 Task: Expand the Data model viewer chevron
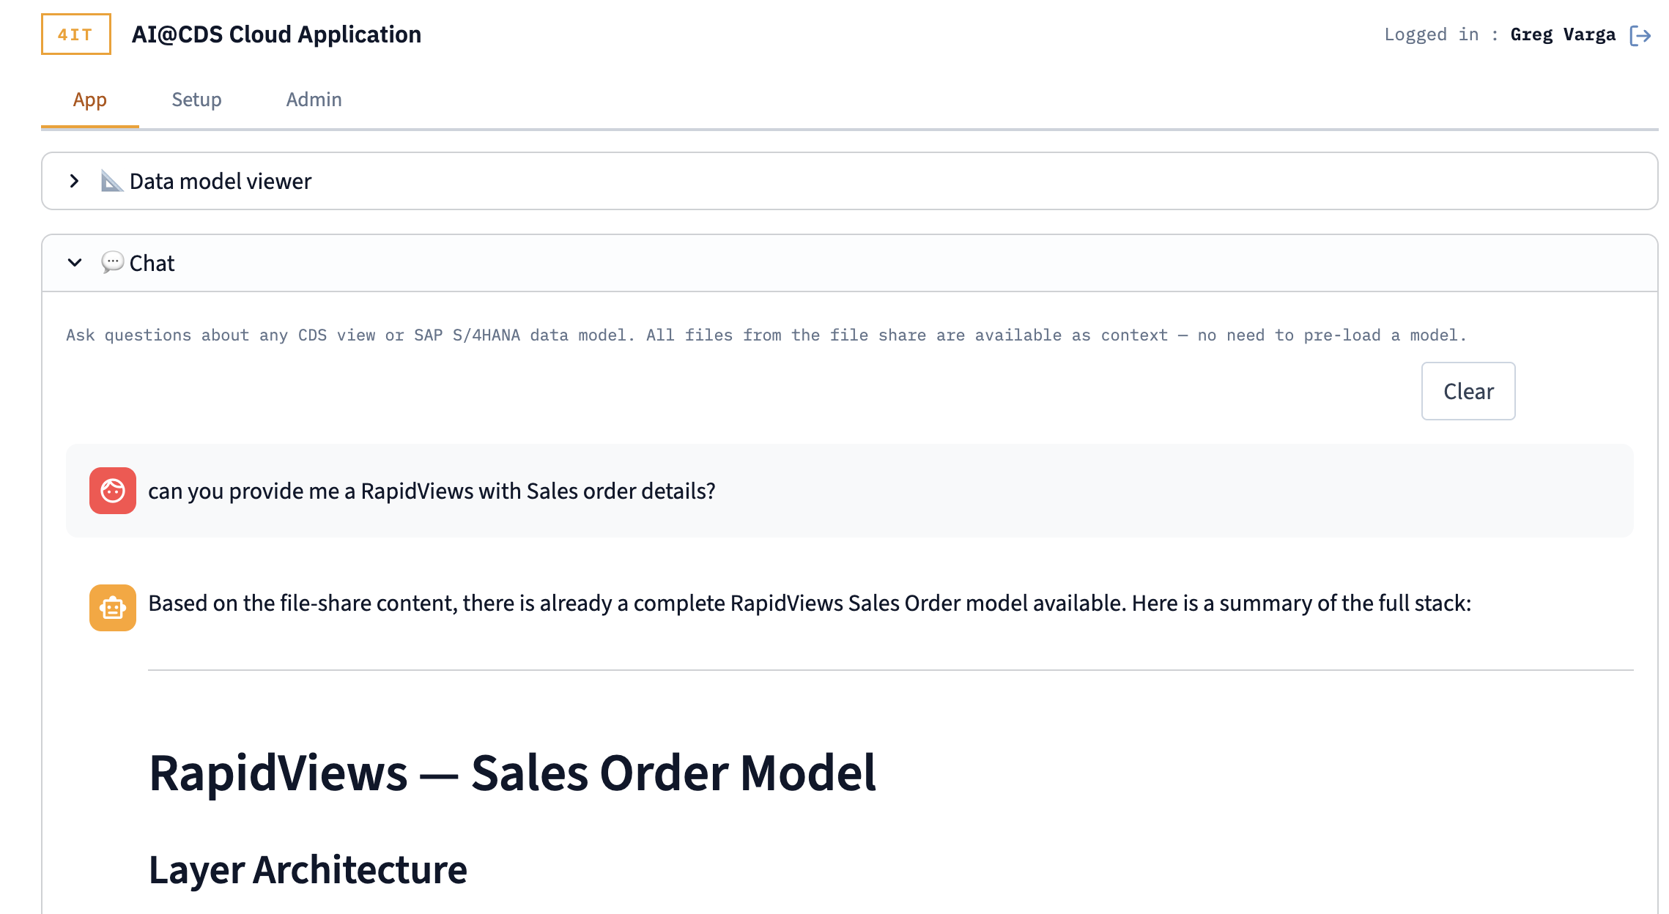coord(74,181)
